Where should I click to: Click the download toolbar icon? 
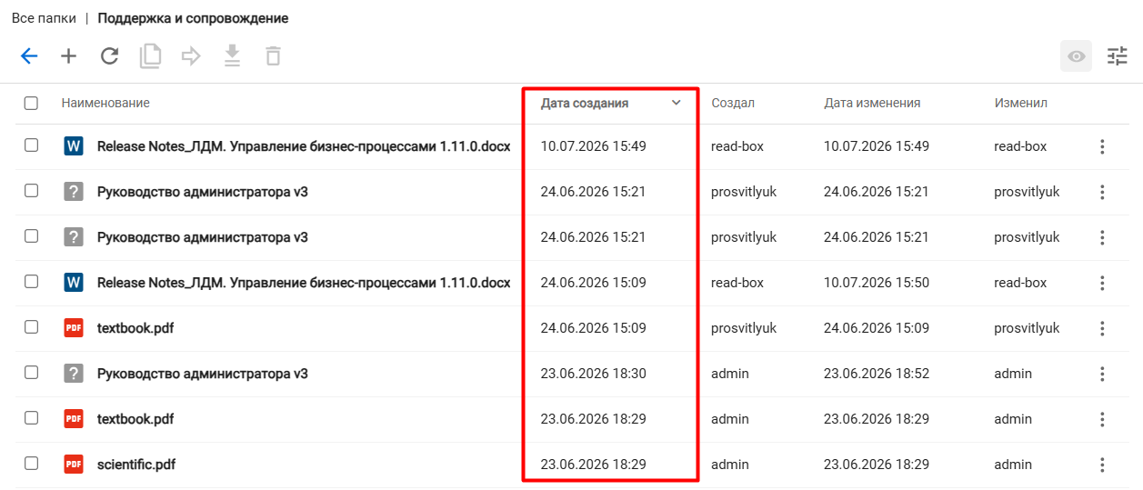click(232, 56)
